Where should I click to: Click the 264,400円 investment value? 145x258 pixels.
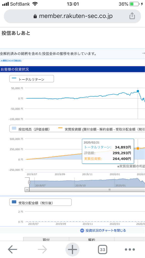click(x=122, y=159)
